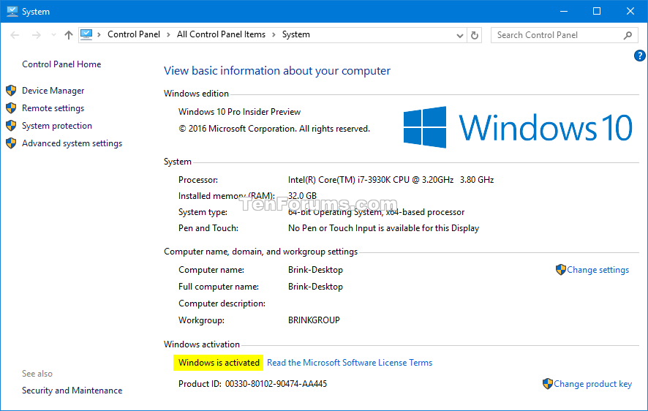Click the computer icon in the address bar

pyautogui.click(x=86, y=34)
